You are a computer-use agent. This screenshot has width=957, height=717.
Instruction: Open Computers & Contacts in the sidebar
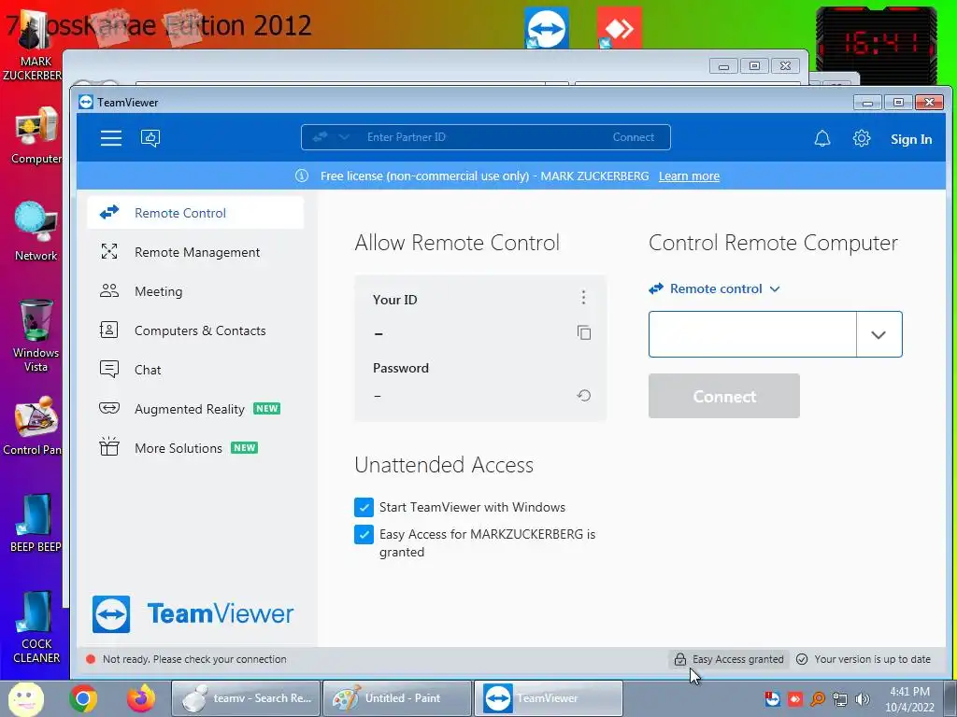[195, 330]
